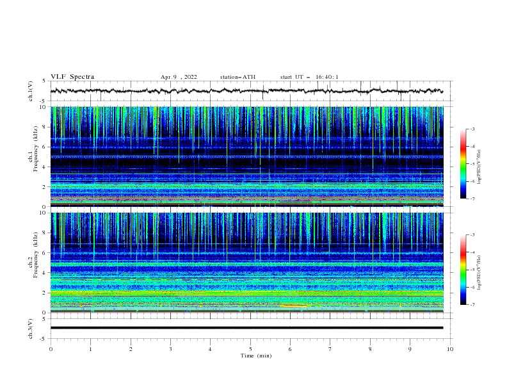This screenshot has height=392, width=507.
Task: Click inside the ch.2 spectrogram panel
Action: tap(246, 263)
